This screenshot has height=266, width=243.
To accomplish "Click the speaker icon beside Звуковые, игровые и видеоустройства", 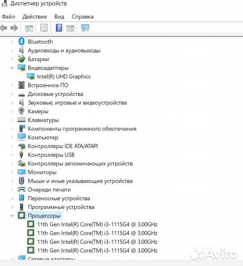I will coord(21,102).
